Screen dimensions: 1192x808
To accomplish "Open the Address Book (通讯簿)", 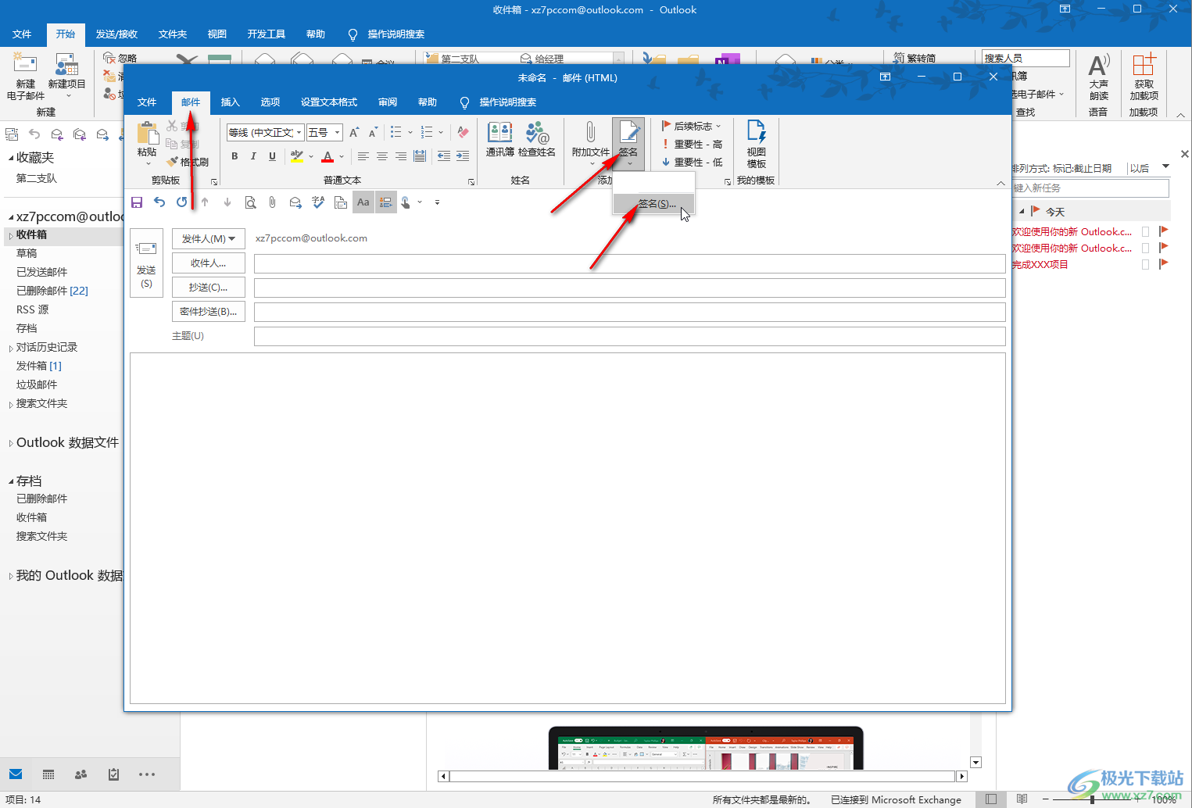I will pos(500,139).
